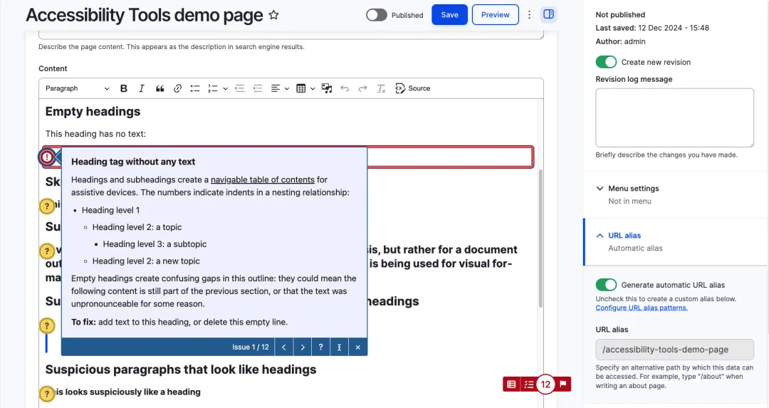This screenshot has width=769, height=408.
Task: Decrease indent in the editor toolbar
Action: 258,88
